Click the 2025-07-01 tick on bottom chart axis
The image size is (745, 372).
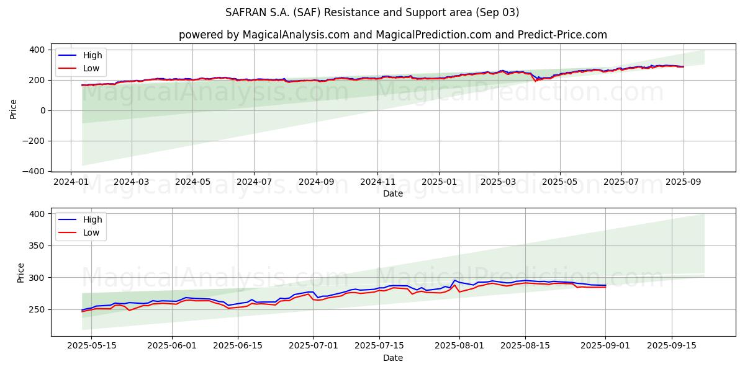point(313,347)
